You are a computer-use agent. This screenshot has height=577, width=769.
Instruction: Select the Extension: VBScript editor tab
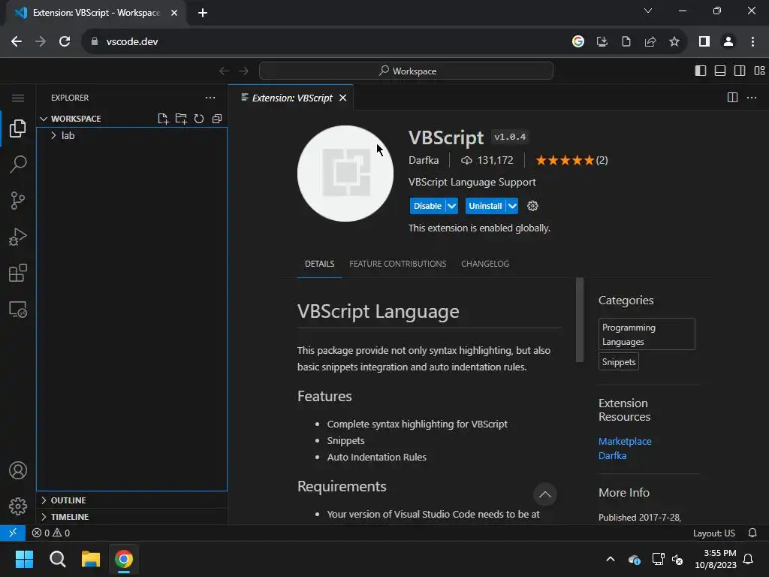coord(292,98)
